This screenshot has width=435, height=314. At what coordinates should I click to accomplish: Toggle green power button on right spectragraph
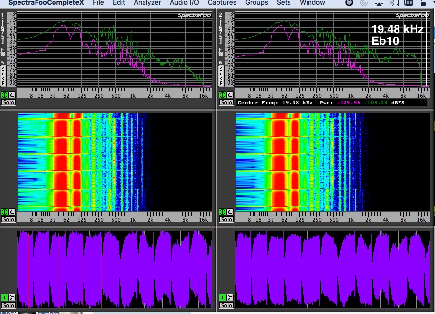click(x=222, y=95)
